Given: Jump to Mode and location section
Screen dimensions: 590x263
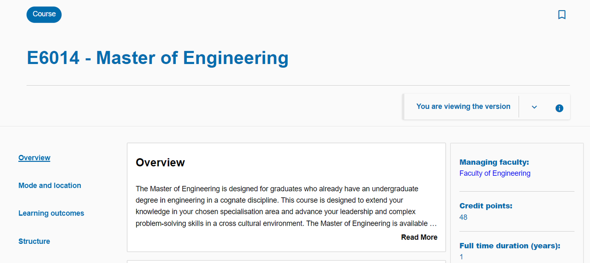Looking at the screenshot, I should tap(50, 186).
